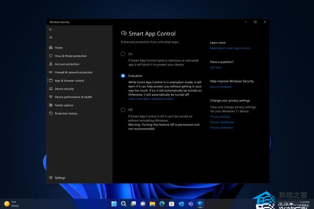Open Firewall & network protection
This screenshot has width=314, height=209.
[74, 72]
